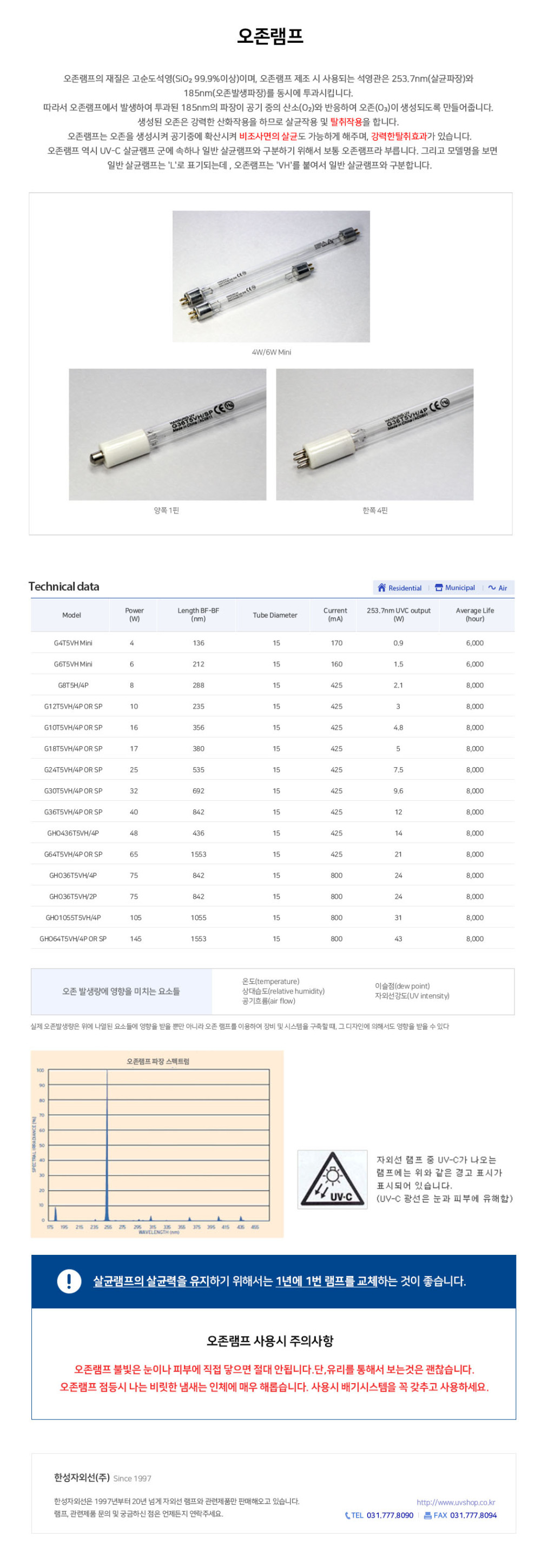Click the Average Life column header
Viewport: 541px width, 1546px height.
[x=474, y=615]
